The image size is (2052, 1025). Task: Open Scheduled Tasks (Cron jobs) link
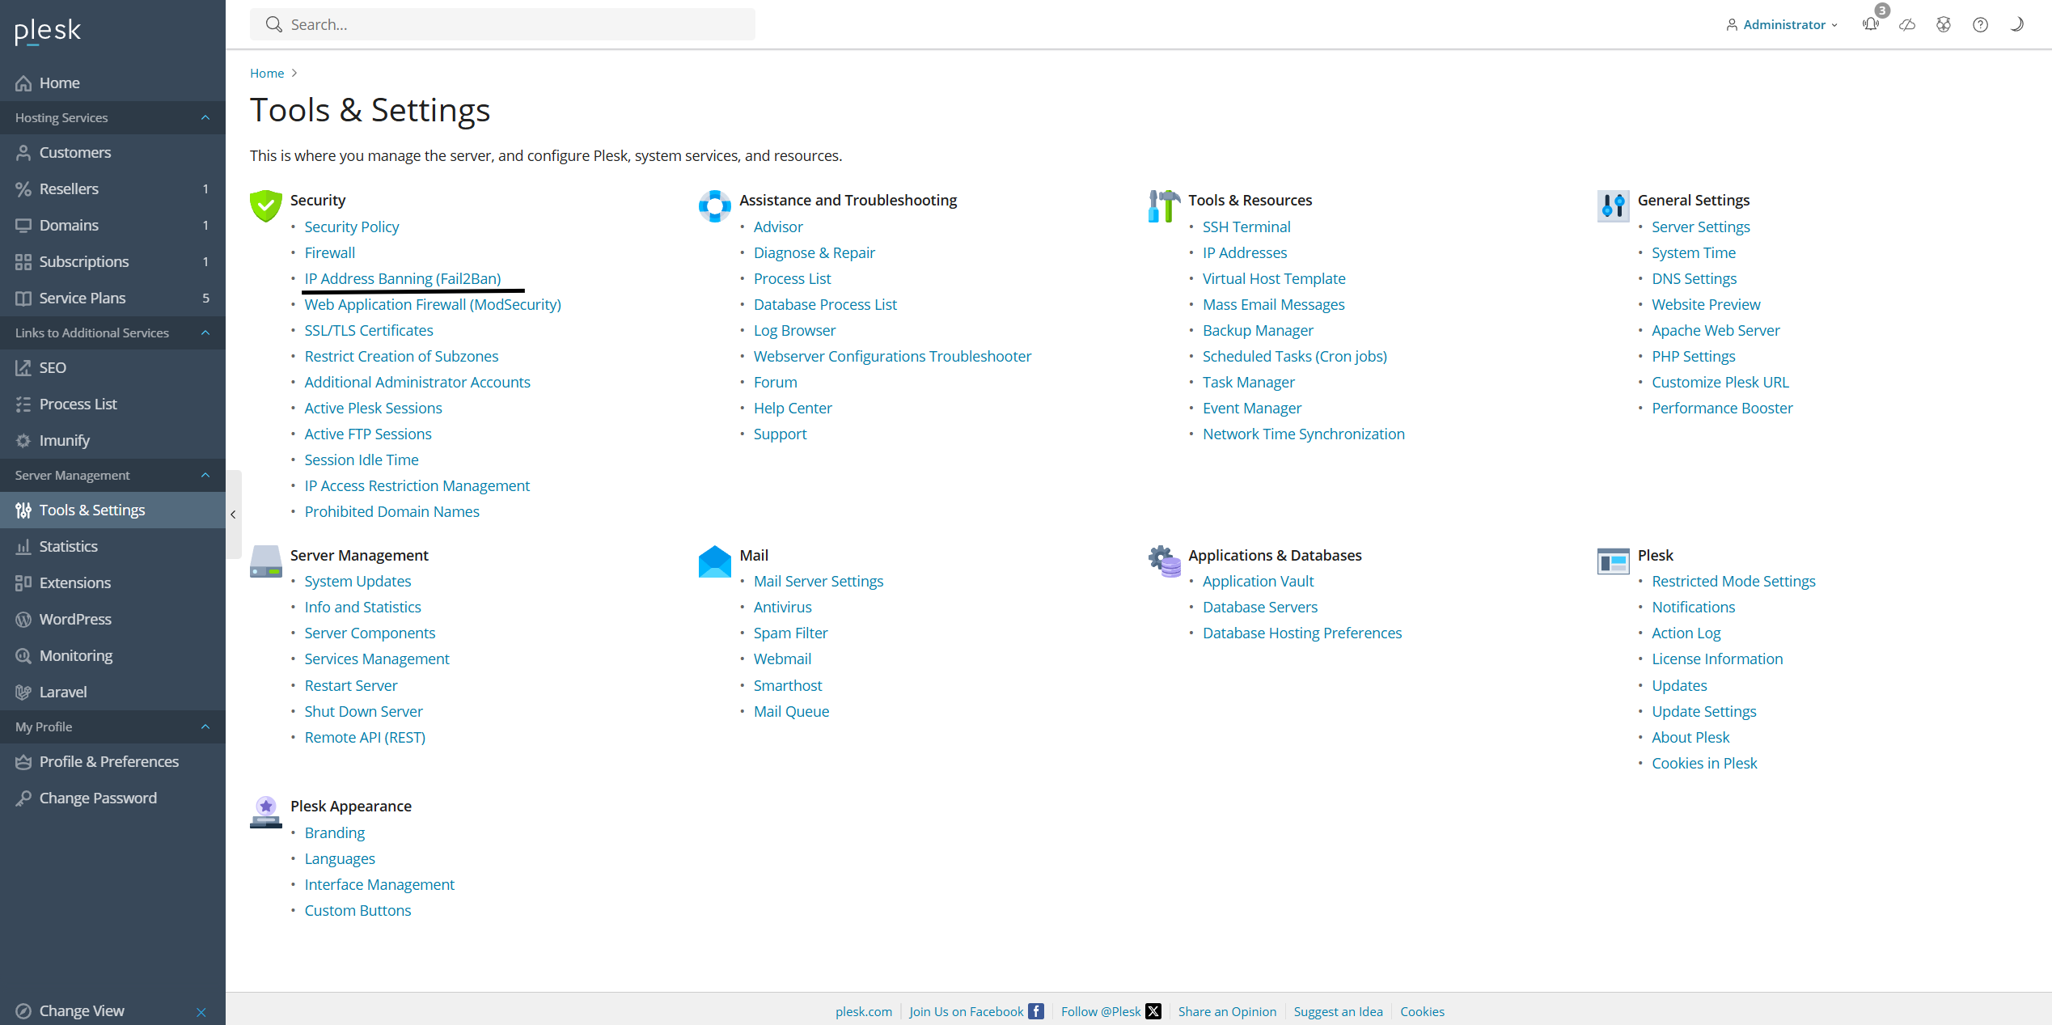[1295, 356]
